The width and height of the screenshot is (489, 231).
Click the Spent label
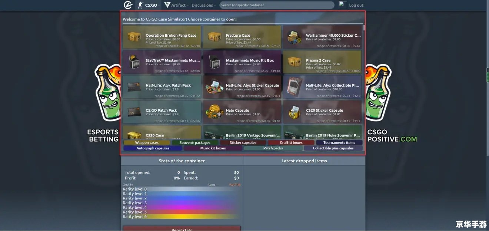[190, 172]
